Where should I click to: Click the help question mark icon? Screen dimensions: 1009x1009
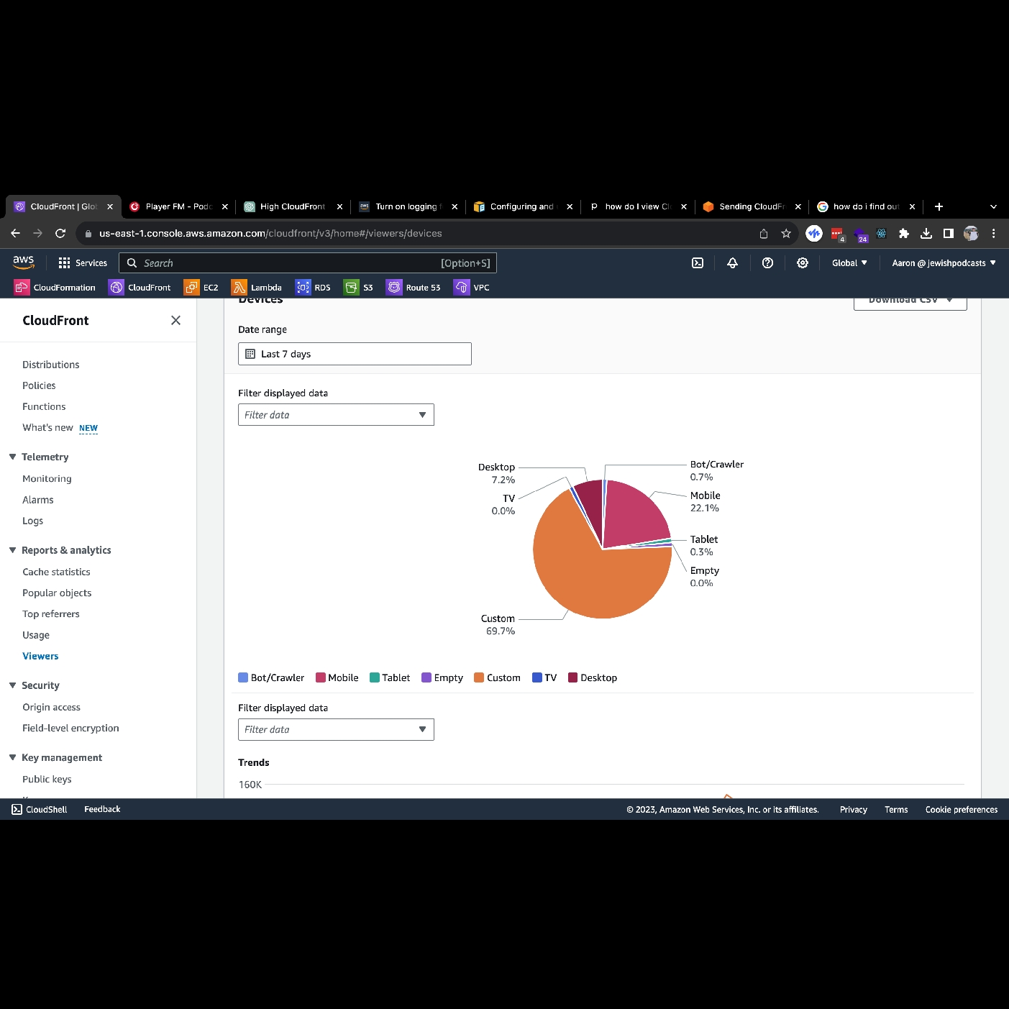pyautogui.click(x=767, y=263)
